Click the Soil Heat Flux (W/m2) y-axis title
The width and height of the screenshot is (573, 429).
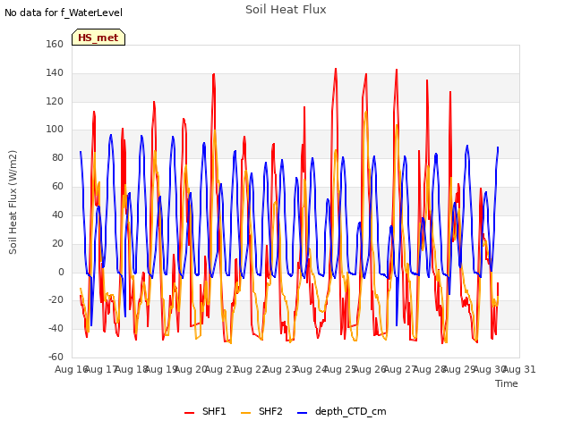13,202
